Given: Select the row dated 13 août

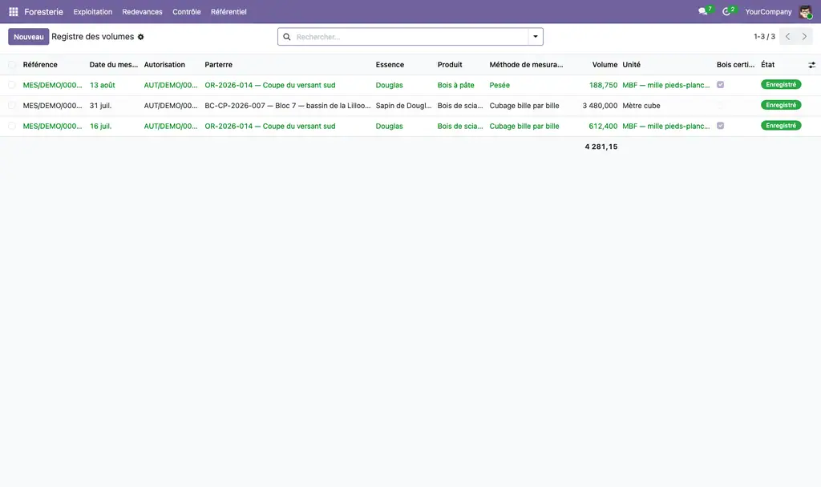Looking at the screenshot, I should pyautogui.click(x=11, y=85).
